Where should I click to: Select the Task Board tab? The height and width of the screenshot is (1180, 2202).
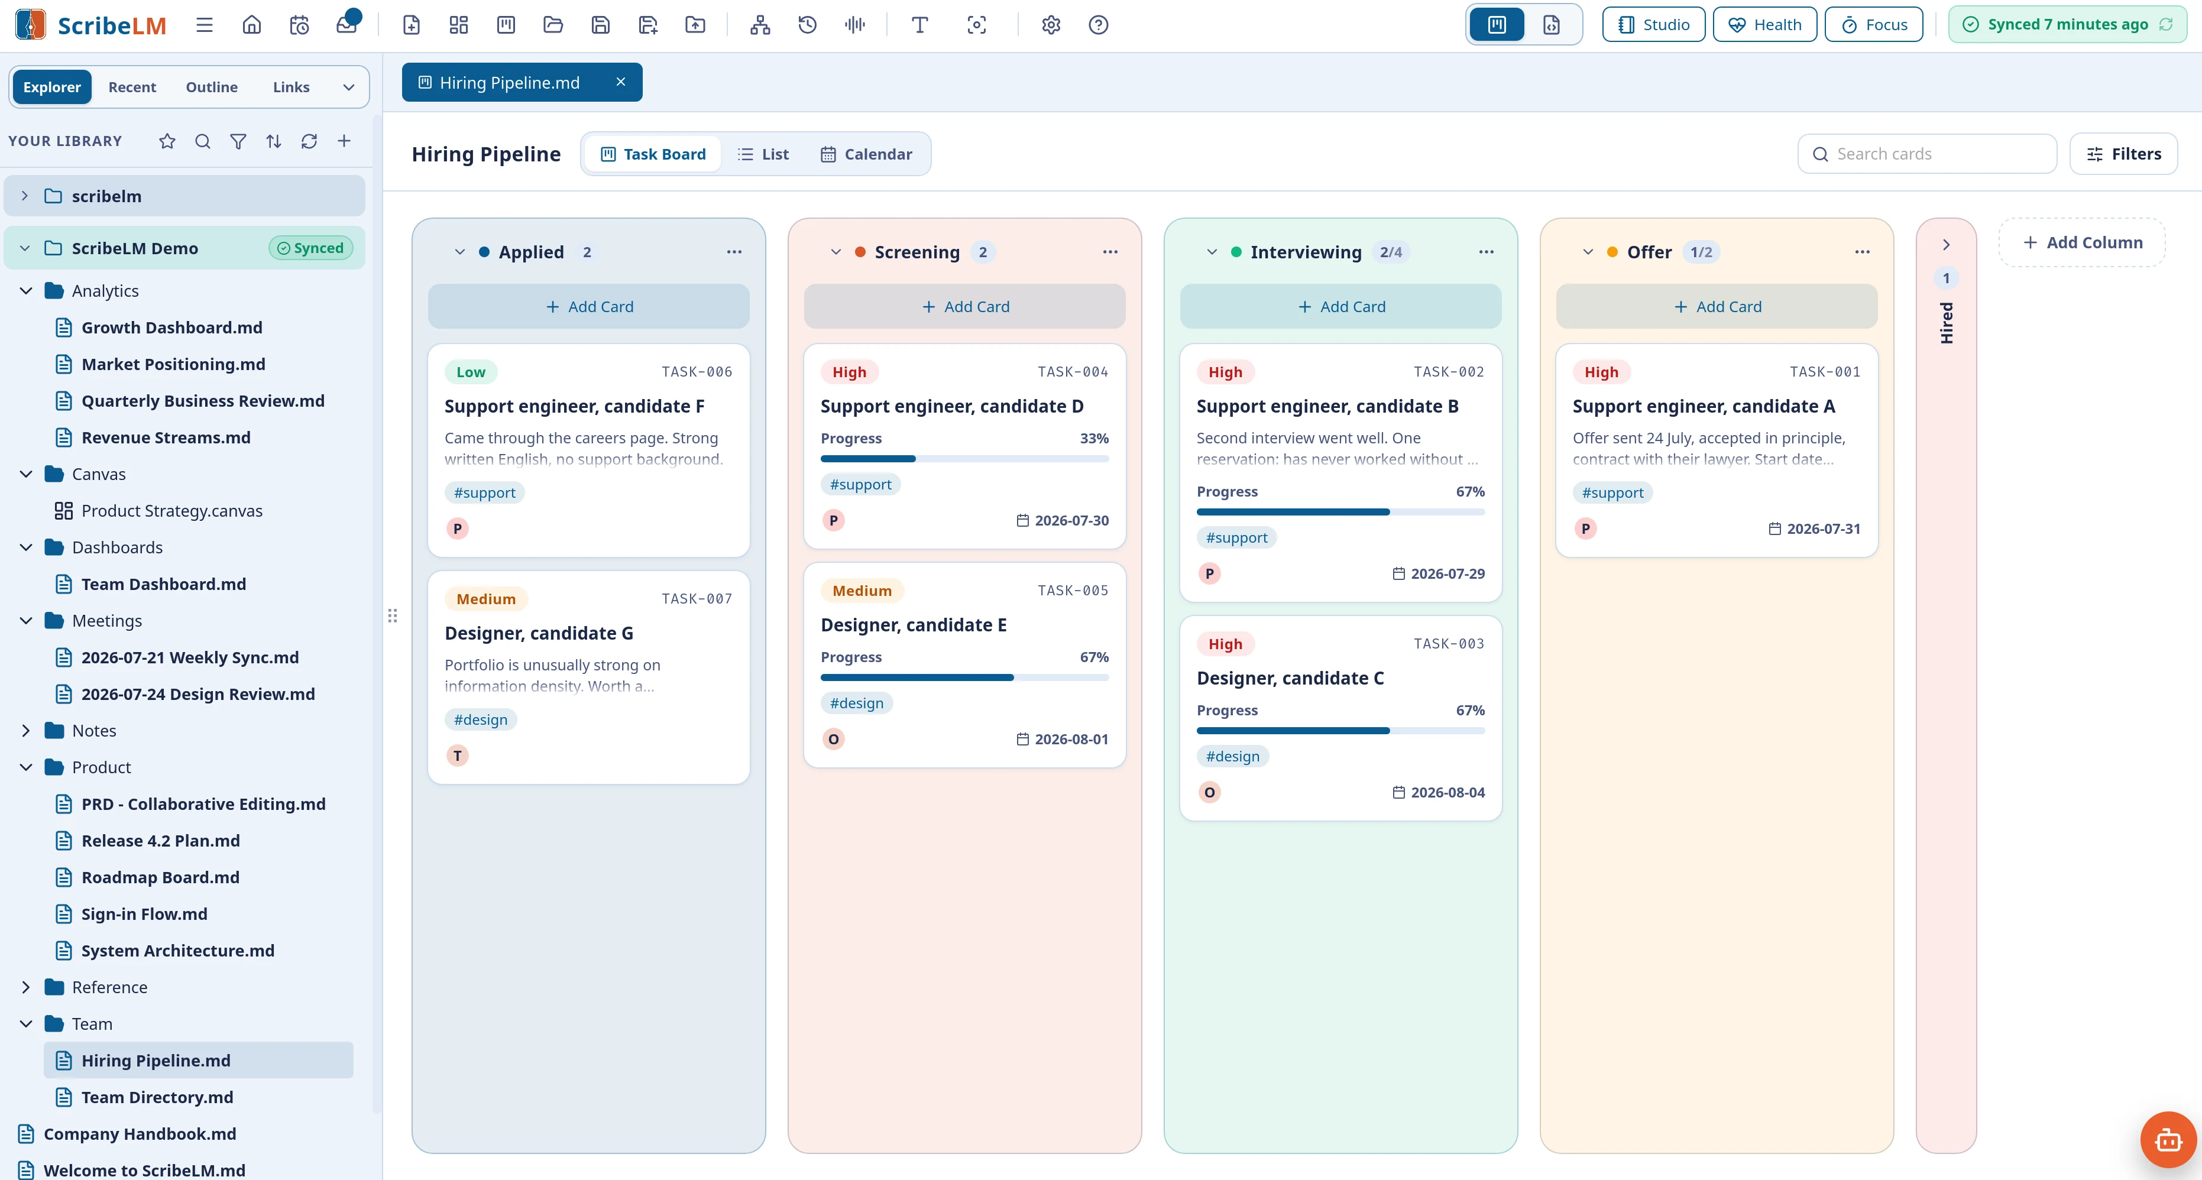pos(654,155)
